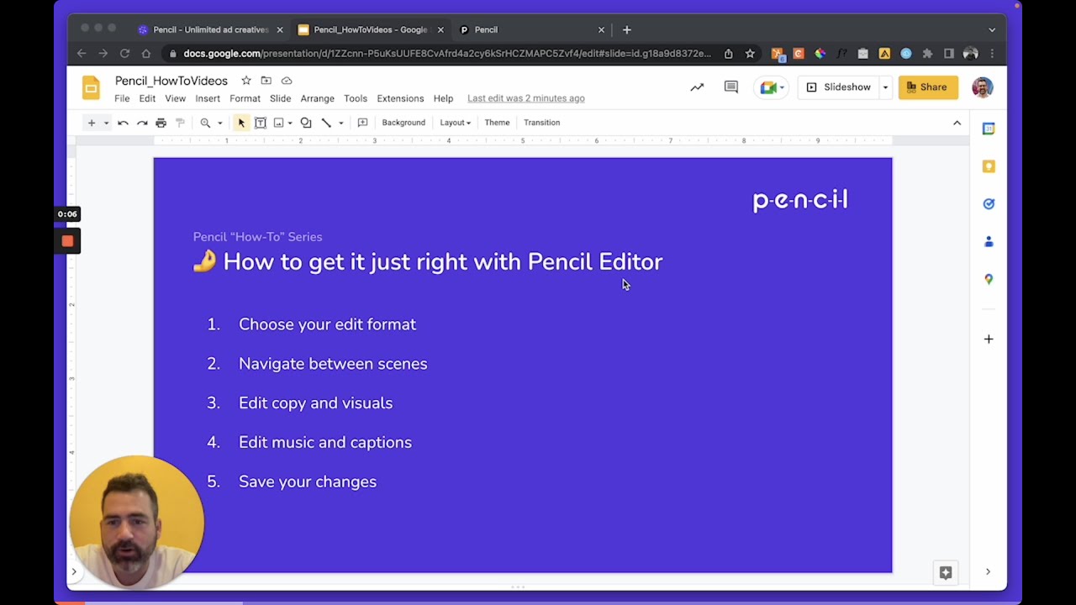Open the activity dashboard trend icon
This screenshot has width=1076, height=605.
coord(697,87)
